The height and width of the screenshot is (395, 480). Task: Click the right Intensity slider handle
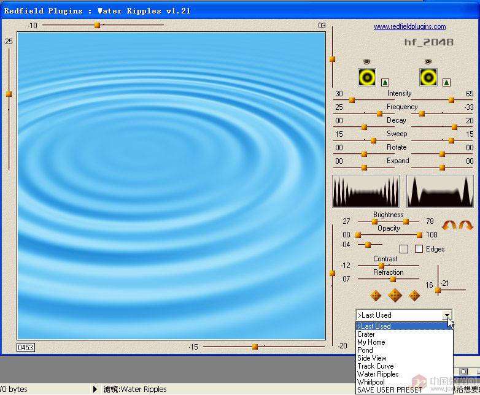[451, 100]
